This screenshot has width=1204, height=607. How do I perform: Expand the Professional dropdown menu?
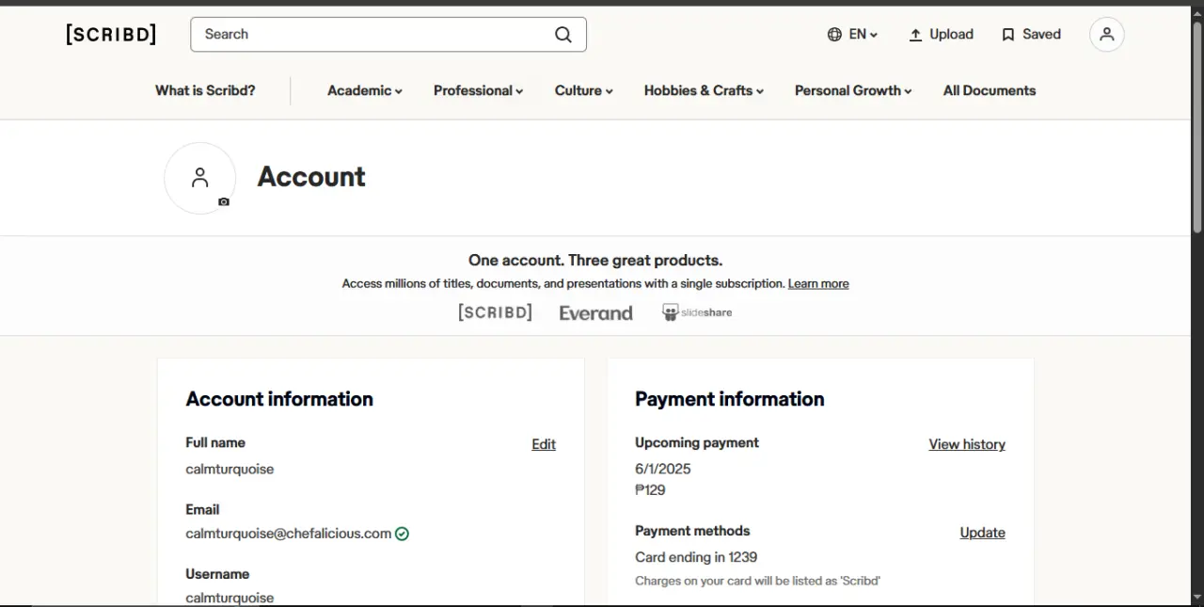click(x=478, y=90)
